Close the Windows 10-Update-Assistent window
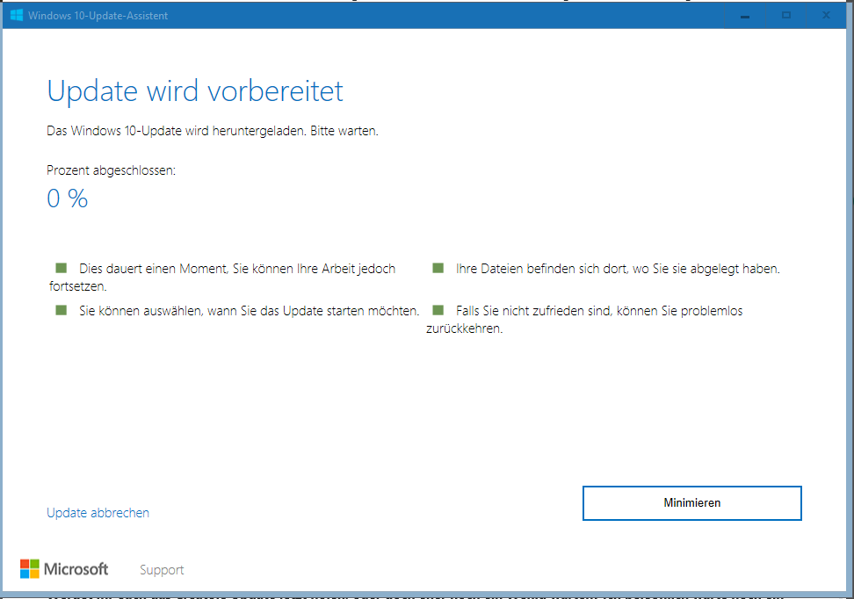Viewport: 854px width, 599px height. tap(826, 15)
